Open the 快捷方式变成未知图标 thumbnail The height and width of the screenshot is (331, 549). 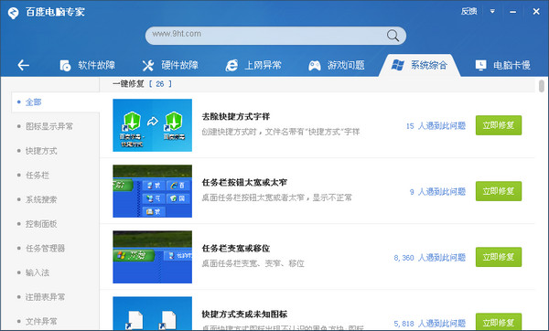click(x=152, y=314)
